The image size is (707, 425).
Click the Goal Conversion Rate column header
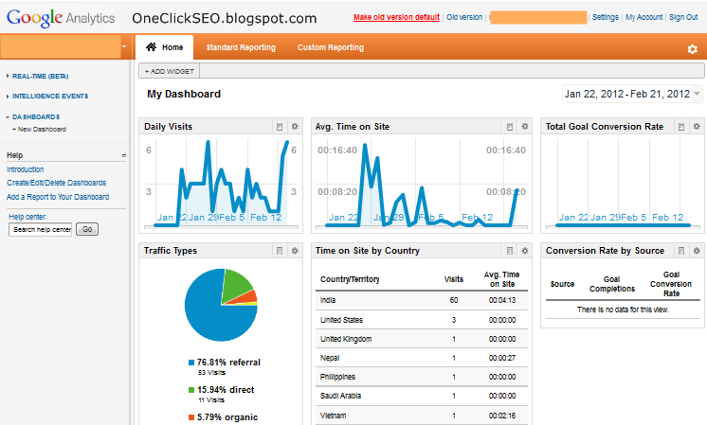coord(671,284)
